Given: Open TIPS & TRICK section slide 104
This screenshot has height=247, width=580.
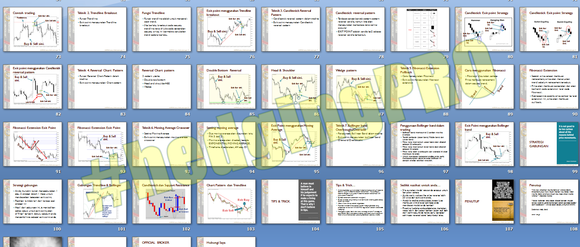Looking at the screenshot, I should [291, 202].
